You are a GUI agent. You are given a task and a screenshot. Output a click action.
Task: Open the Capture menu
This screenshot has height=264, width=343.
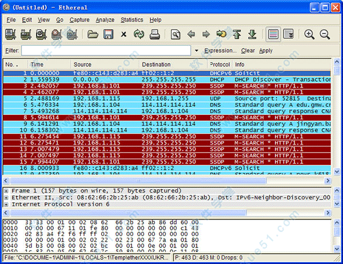pyautogui.click(x=79, y=20)
